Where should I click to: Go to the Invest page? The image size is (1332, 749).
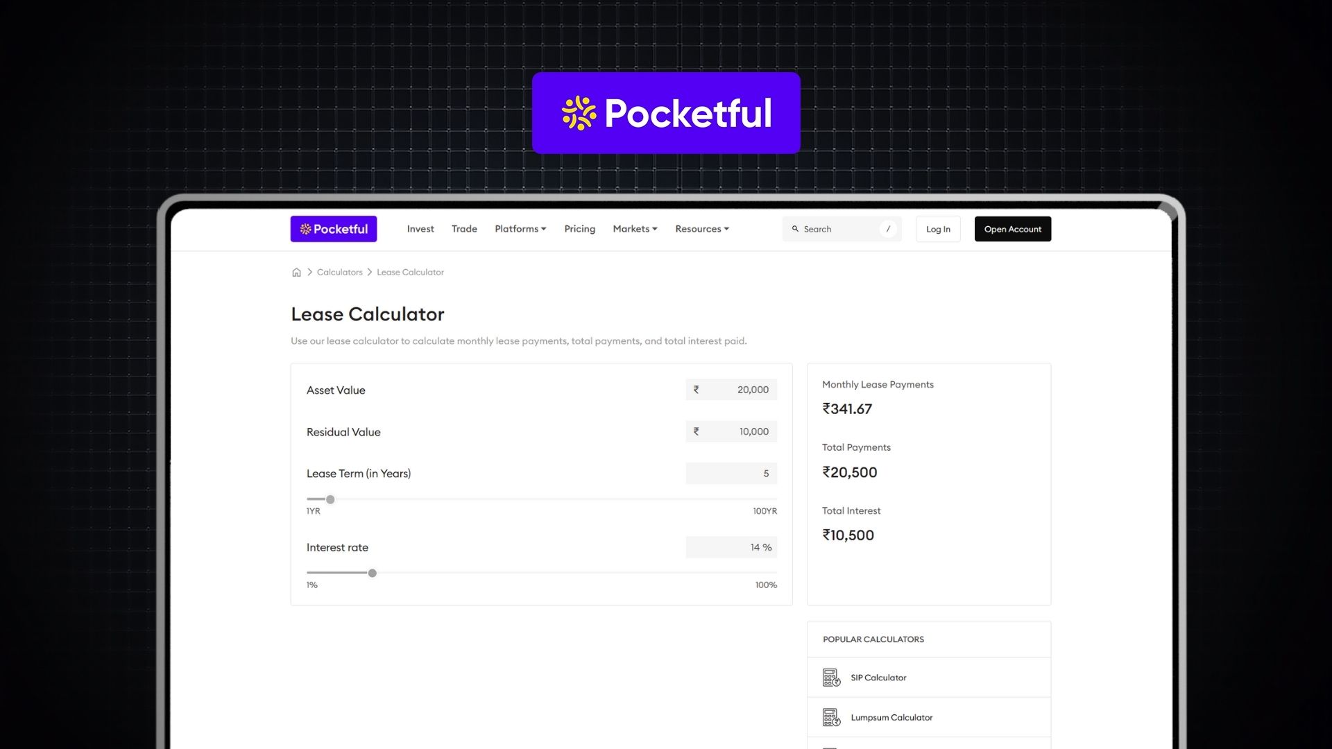click(420, 229)
